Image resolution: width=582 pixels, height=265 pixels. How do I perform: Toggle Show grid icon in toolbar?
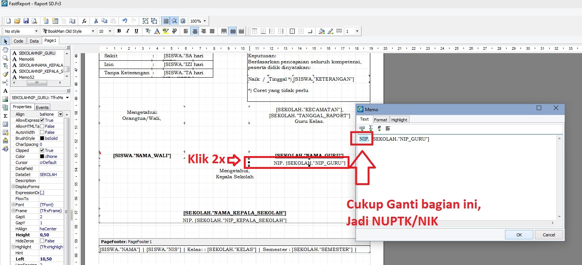click(x=165, y=21)
